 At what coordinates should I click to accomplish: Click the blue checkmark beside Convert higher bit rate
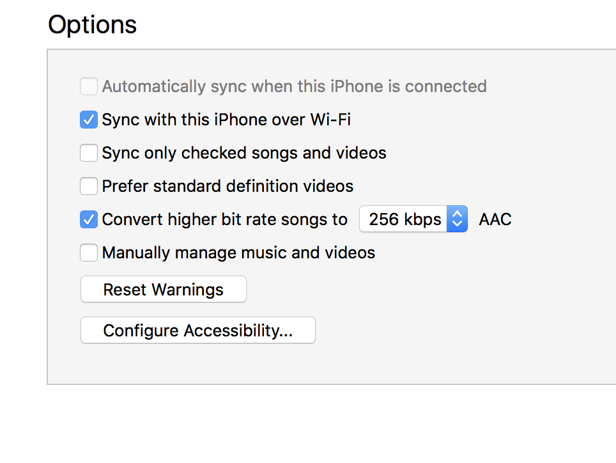[x=88, y=219]
